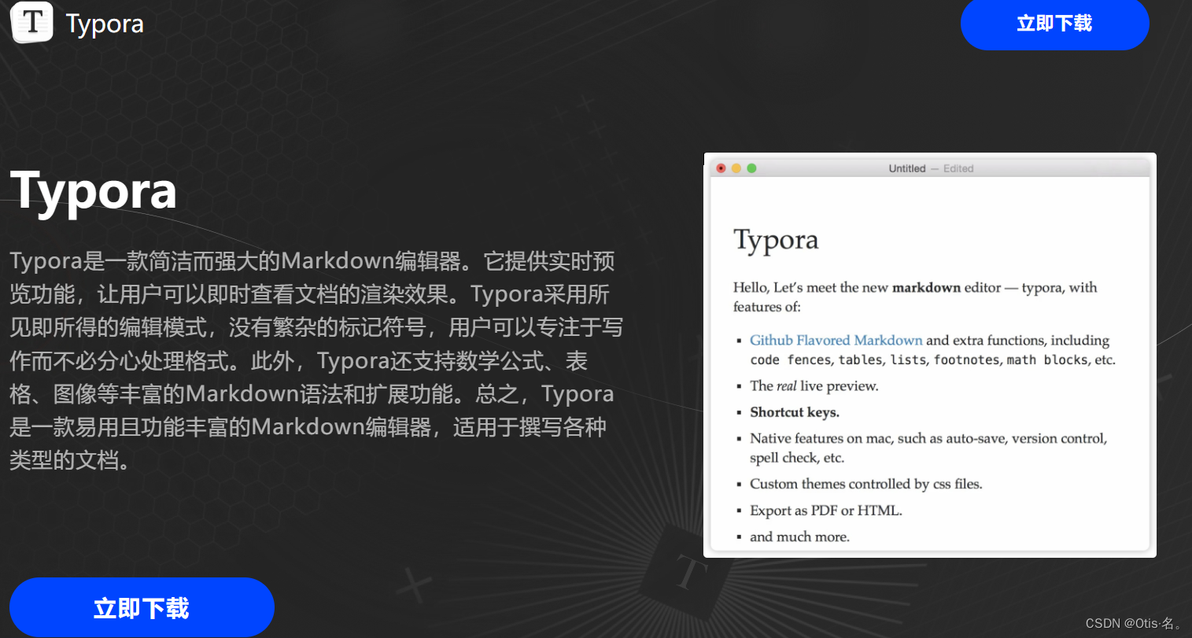1192x638 pixels.
Task: Click the Typora title inside the preview document
Action: pyautogui.click(x=776, y=240)
